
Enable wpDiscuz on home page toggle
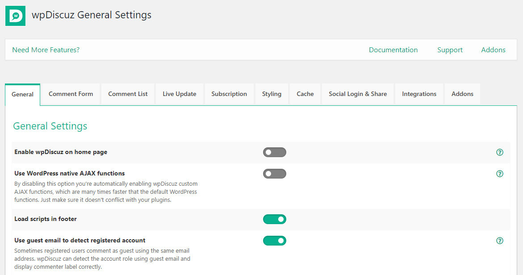click(x=275, y=152)
